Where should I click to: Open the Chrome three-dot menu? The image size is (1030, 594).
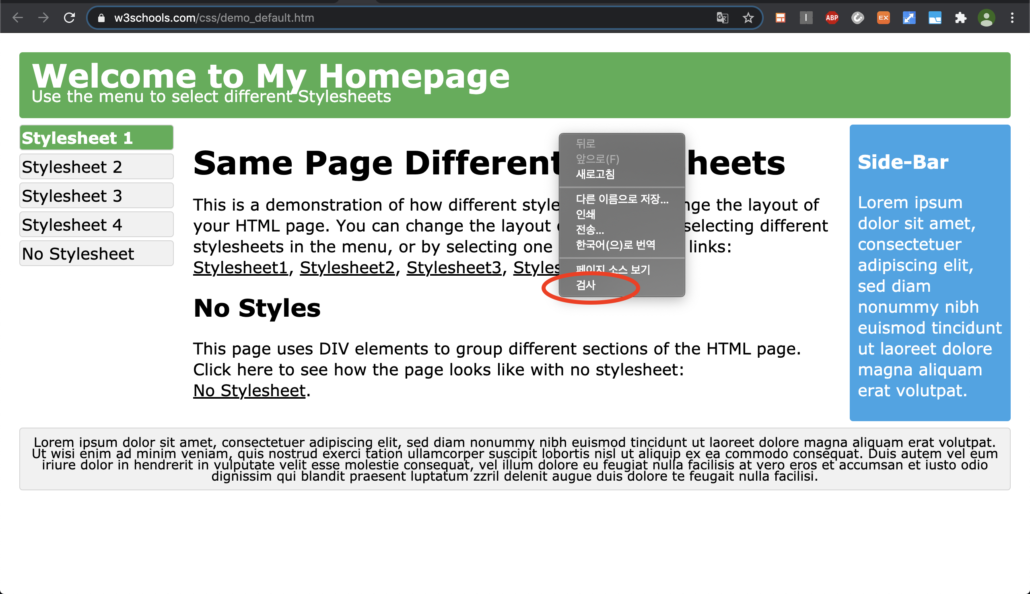tap(1012, 18)
